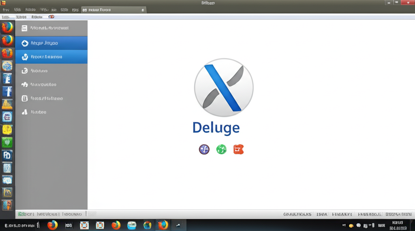Select the last sidebar entry at the bottom of the list
415x231 pixels.
pyautogui.click(x=51, y=112)
